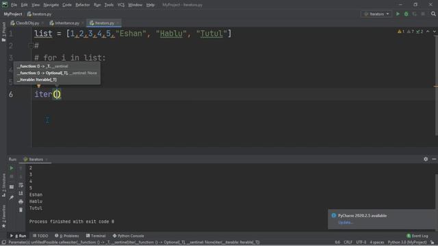
Task: Open the VCS menu
Action: pos(120,5)
